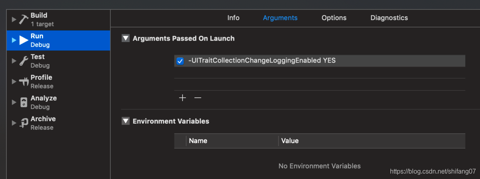This screenshot has height=179, width=480.
Task: Expand the Build action disclosure triangle
Action: [x=14, y=20]
